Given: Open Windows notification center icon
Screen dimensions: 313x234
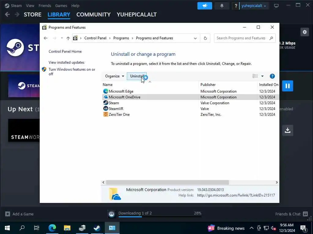Looking at the screenshot, I should 303,228.
